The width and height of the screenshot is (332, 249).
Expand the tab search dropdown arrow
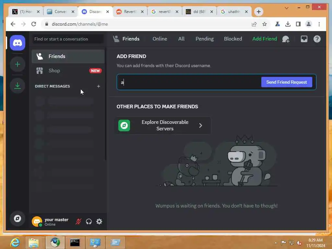pyautogui.click(x=287, y=8)
